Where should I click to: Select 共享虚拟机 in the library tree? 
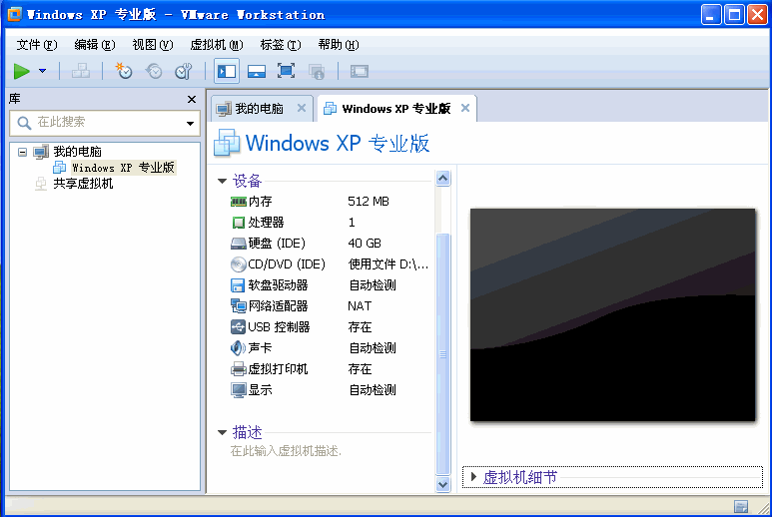(x=83, y=184)
